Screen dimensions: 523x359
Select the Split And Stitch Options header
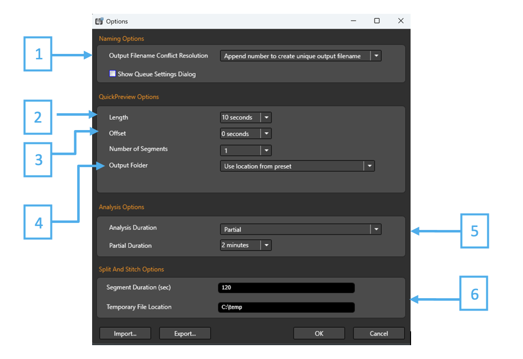pos(132,269)
